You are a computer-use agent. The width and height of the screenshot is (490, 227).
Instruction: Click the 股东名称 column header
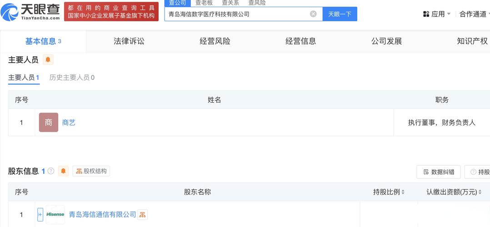(197, 192)
